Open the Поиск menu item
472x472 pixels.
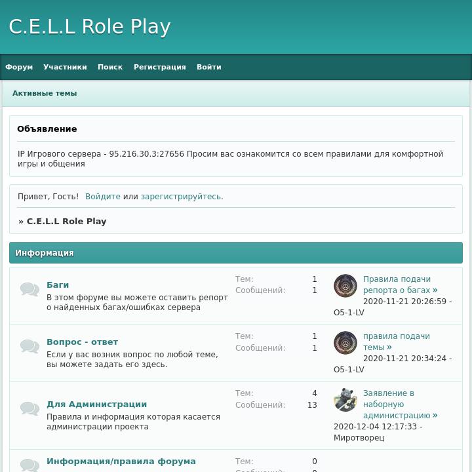(x=110, y=67)
